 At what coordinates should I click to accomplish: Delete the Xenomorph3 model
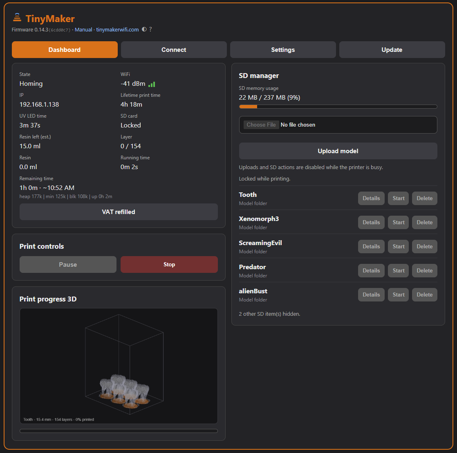click(425, 222)
